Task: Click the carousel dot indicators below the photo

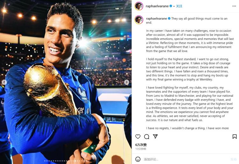Action: coord(66,161)
